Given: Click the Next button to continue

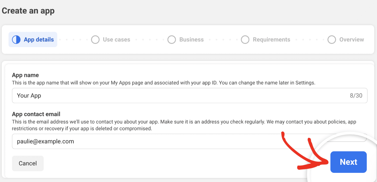Looking at the screenshot, I should point(348,162).
